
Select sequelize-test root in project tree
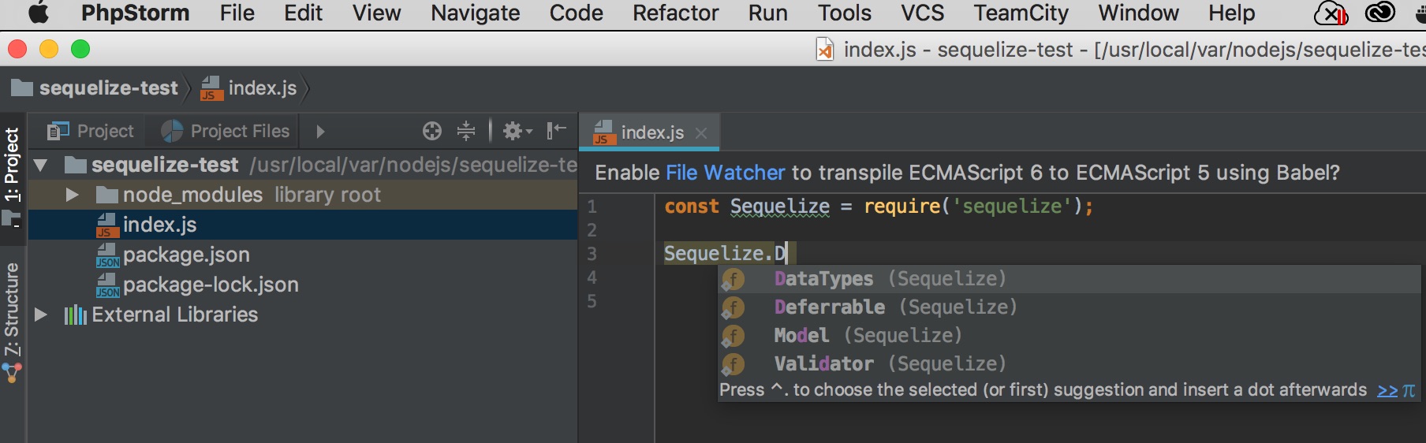click(303, 165)
